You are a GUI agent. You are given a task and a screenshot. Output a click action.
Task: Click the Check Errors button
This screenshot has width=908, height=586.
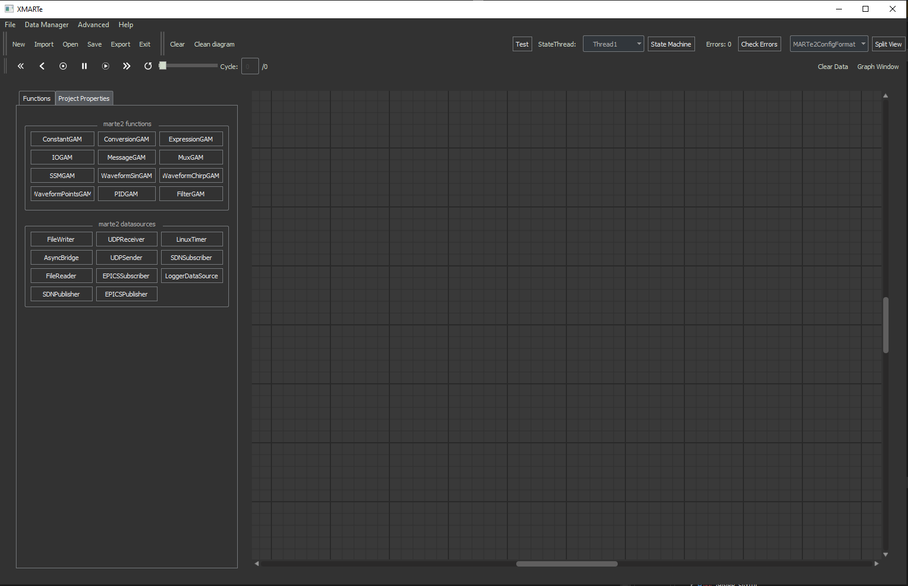[759, 44]
